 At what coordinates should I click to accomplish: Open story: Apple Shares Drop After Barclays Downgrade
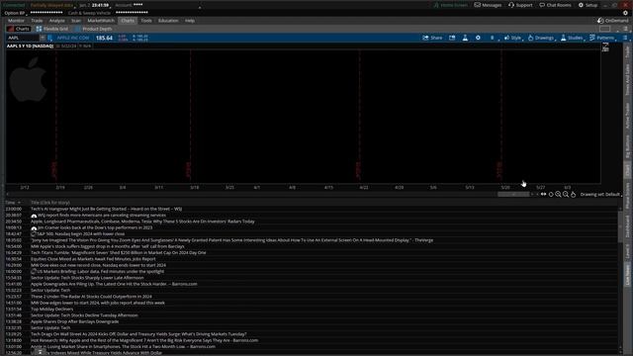click(75, 321)
